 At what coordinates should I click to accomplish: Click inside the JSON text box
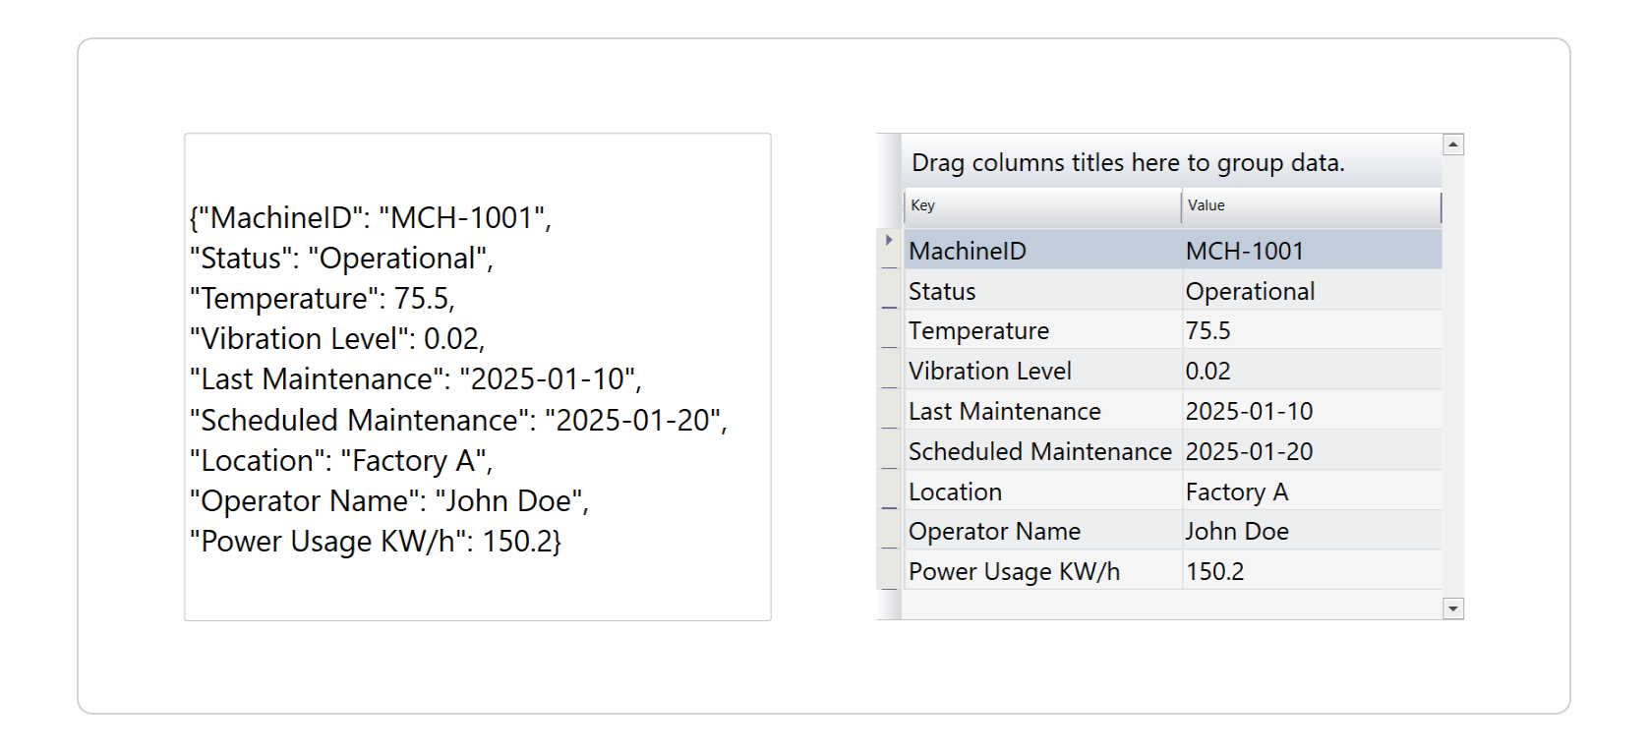click(478, 377)
